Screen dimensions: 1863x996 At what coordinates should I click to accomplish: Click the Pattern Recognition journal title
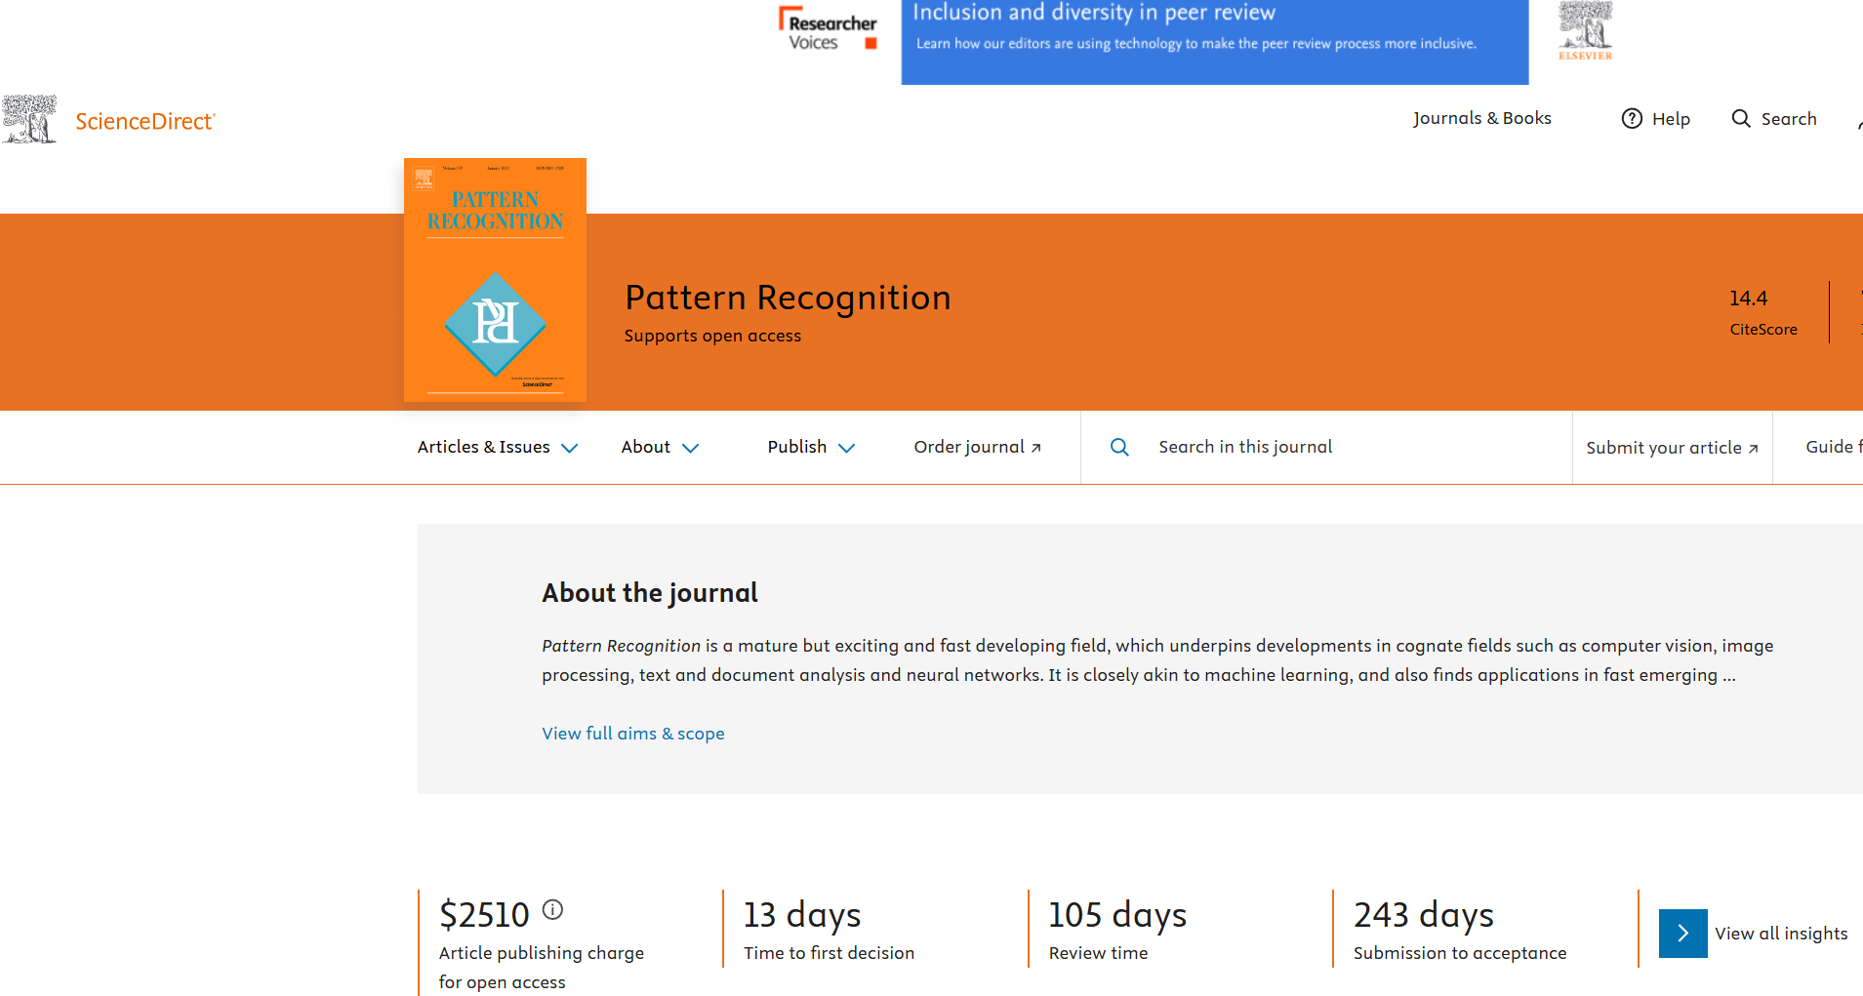(x=788, y=298)
